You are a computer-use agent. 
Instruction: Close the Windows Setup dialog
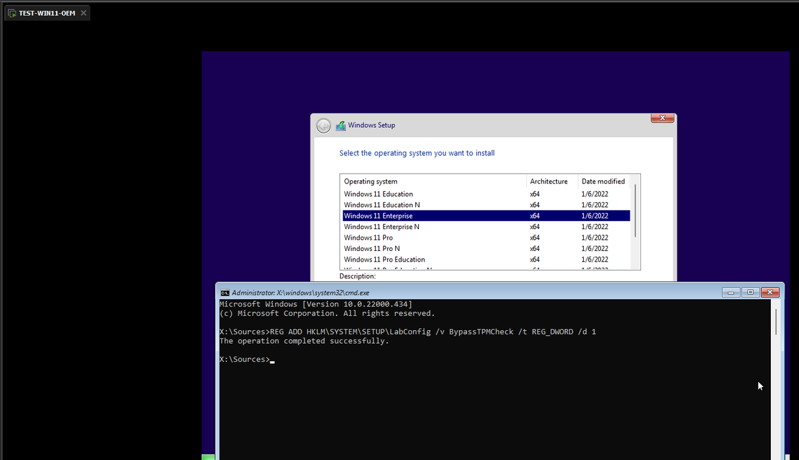point(662,118)
